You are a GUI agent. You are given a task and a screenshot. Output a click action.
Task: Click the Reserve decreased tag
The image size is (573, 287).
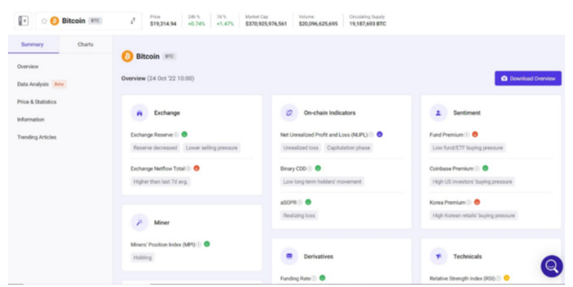[x=155, y=147]
